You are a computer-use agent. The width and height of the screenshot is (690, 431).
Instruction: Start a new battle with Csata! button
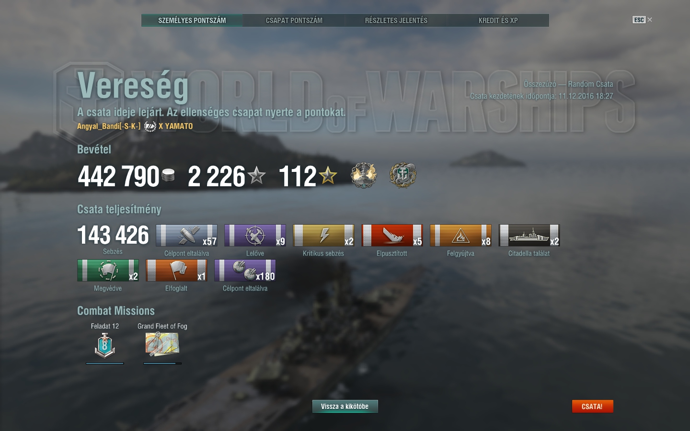[592, 406]
